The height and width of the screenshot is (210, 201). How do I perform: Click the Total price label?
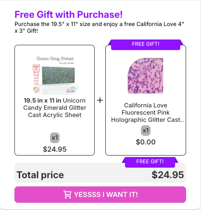[x=40, y=175]
